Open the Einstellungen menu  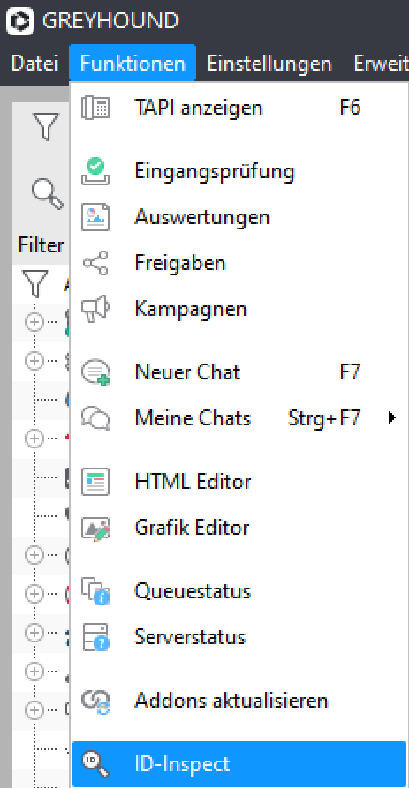269,64
